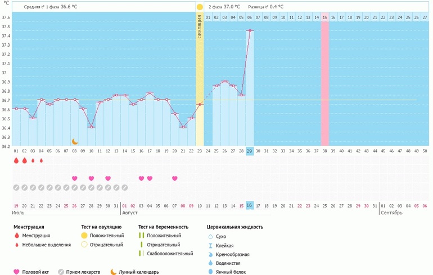Click the vertical ОВУЛЯЦИЯ column label
This screenshot has width=433, height=275.
pos(200,28)
